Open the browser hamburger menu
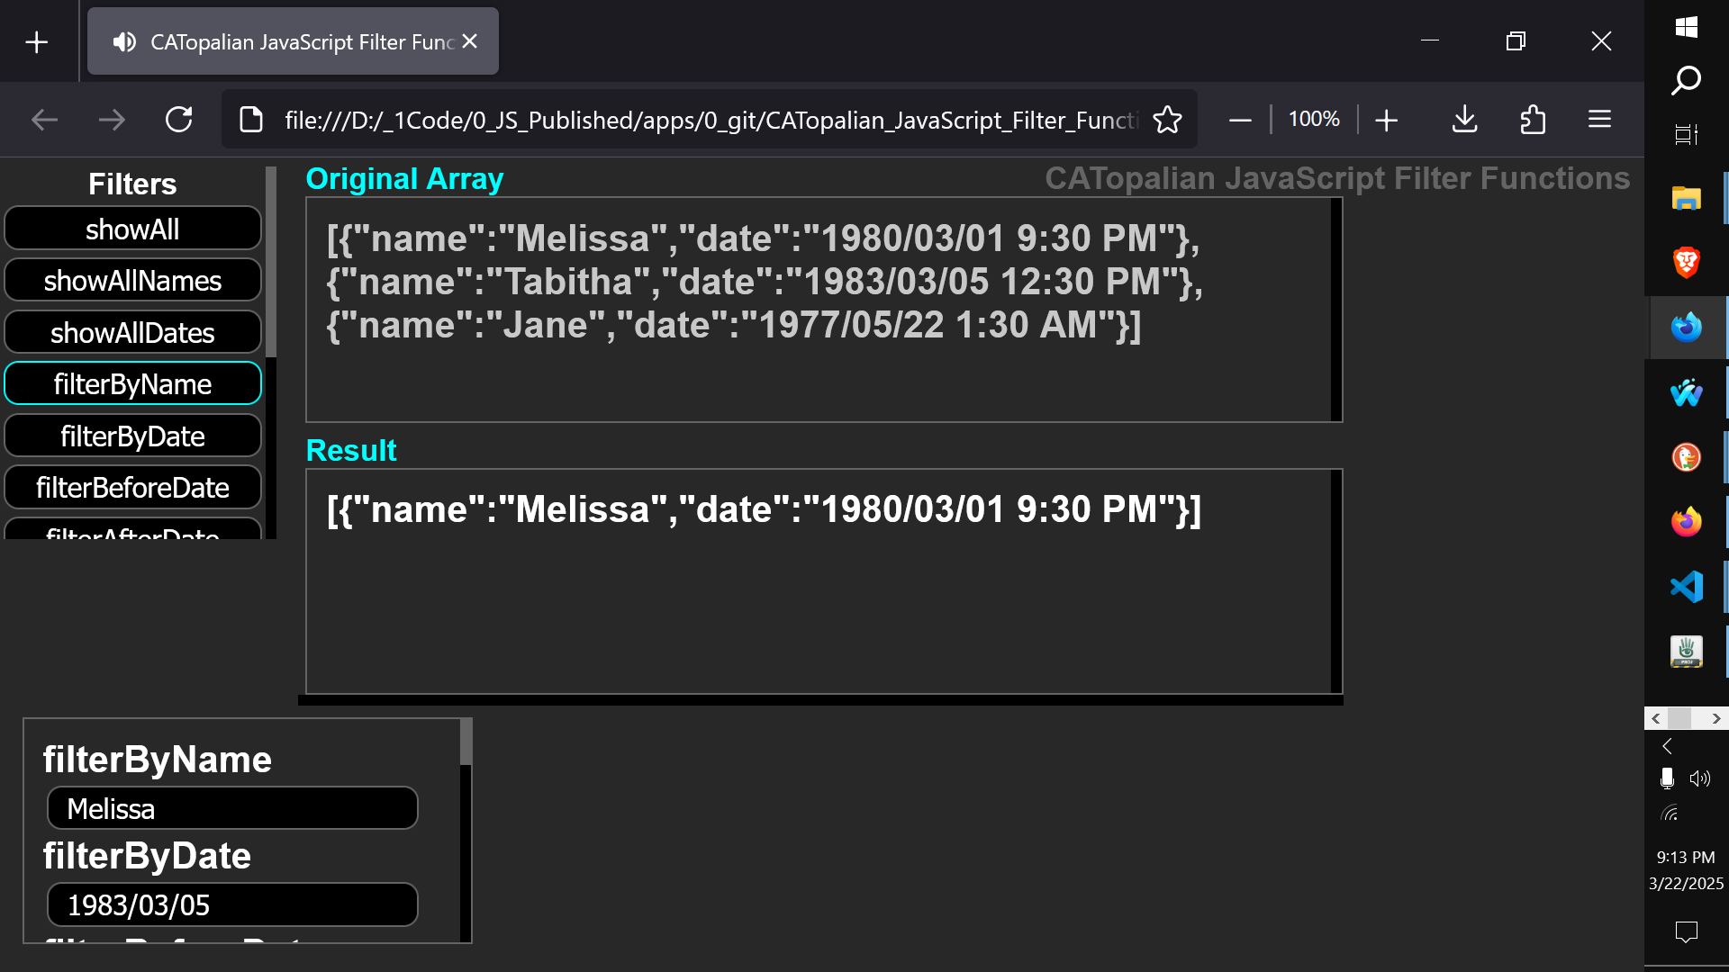The width and height of the screenshot is (1729, 972). point(1599,120)
